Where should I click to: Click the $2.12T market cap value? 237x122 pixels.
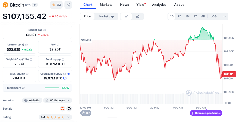pyautogui.click(x=31, y=35)
